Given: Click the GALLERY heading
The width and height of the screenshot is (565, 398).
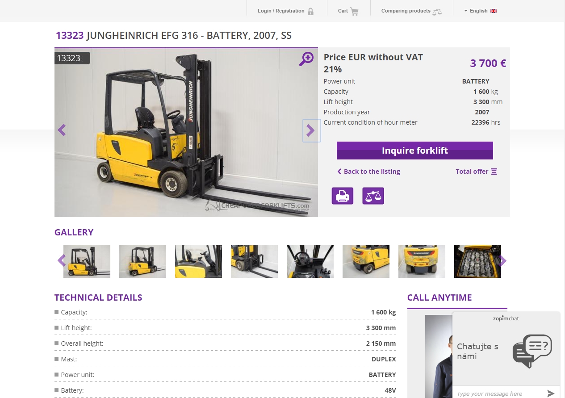Looking at the screenshot, I should (x=74, y=232).
